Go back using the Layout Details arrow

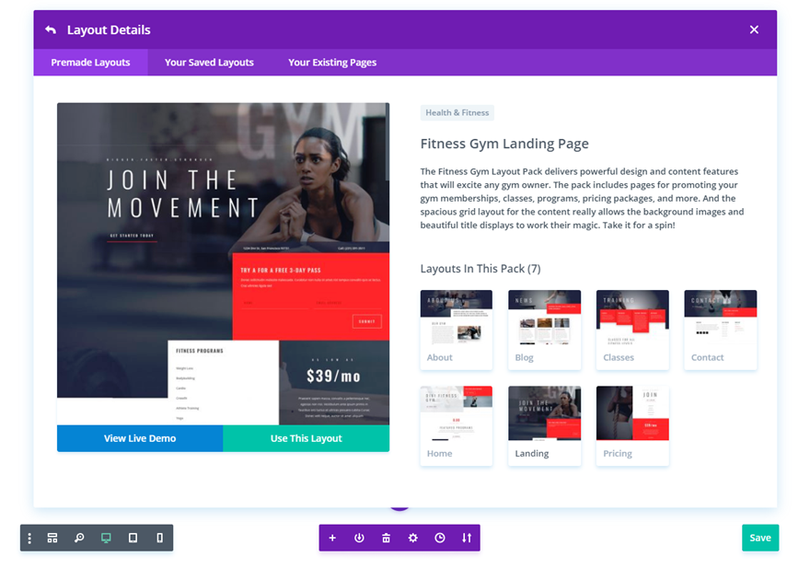pos(51,29)
